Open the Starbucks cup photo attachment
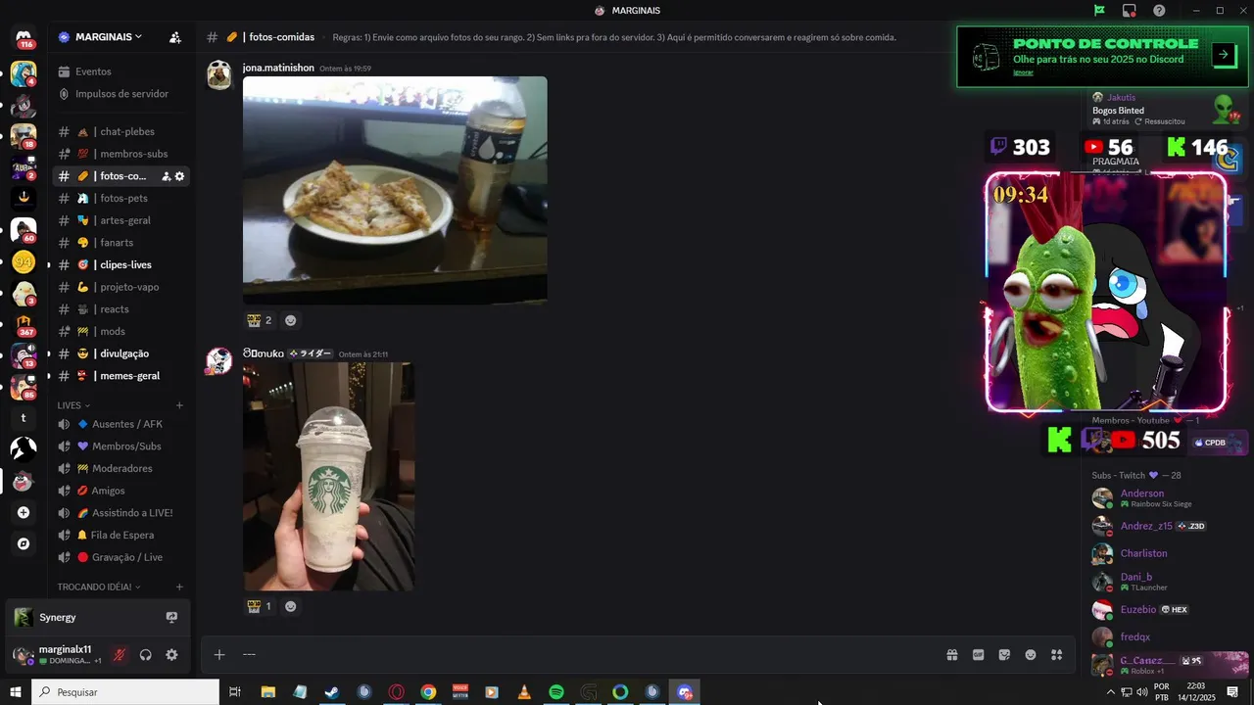Image resolution: width=1254 pixels, height=705 pixels. (328, 477)
